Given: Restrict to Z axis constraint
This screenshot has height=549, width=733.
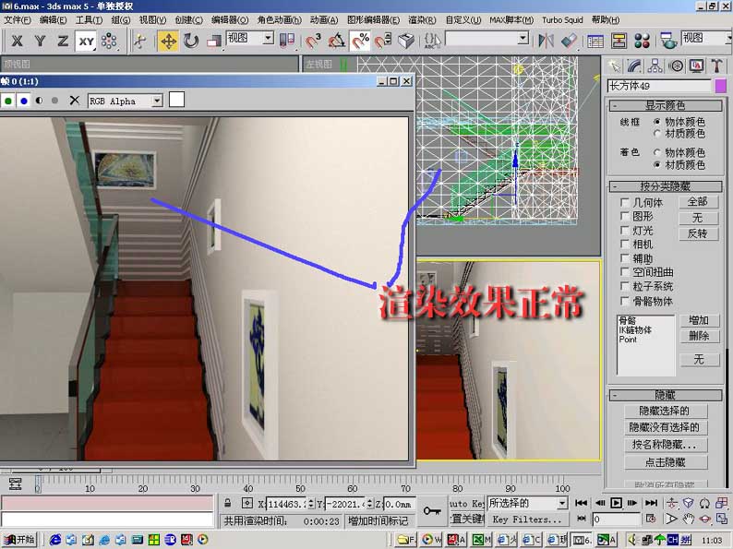Looking at the screenshot, I should (62, 42).
